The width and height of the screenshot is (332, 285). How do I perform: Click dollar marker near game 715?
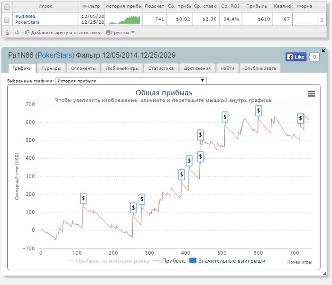point(300,119)
